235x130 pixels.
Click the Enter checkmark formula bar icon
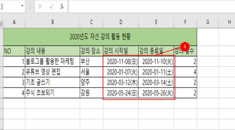coord(51,6)
